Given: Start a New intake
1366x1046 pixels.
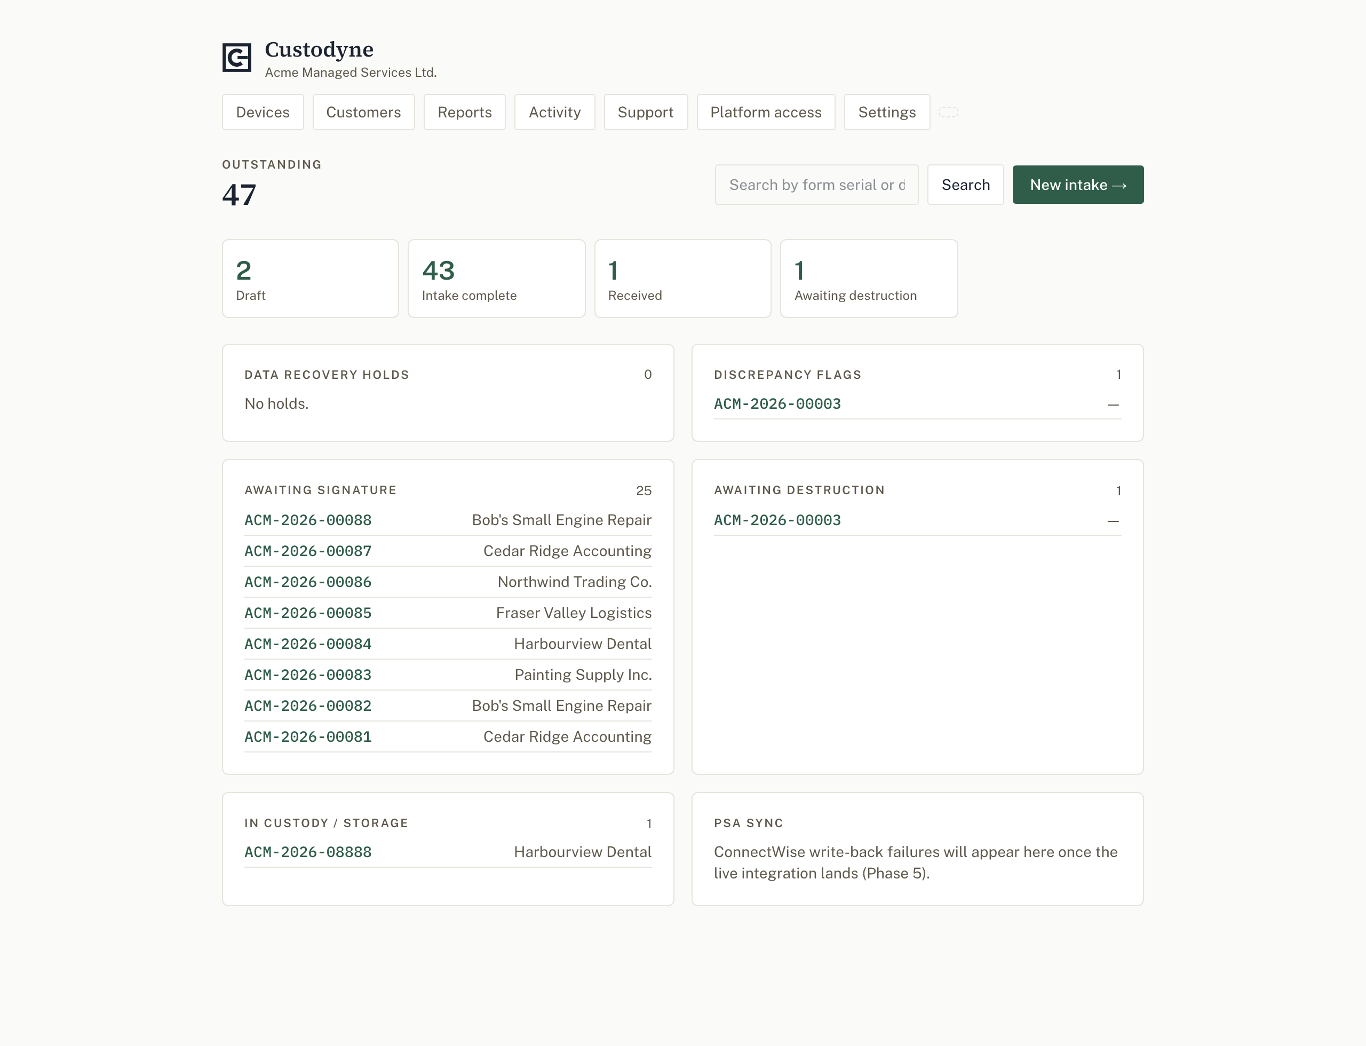Looking at the screenshot, I should tap(1078, 185).
